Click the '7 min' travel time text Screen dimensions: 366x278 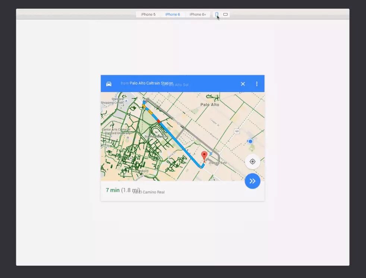[113, 190]
